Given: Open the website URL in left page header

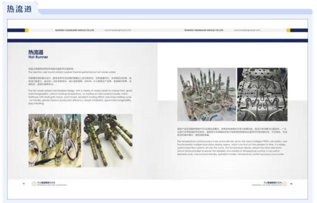Looking at the screenshot, I should point(118,30).
